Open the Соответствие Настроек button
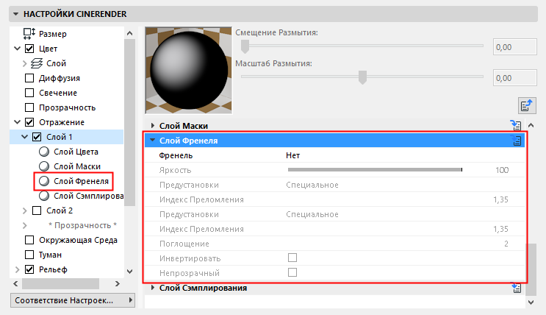 (73, 300)
